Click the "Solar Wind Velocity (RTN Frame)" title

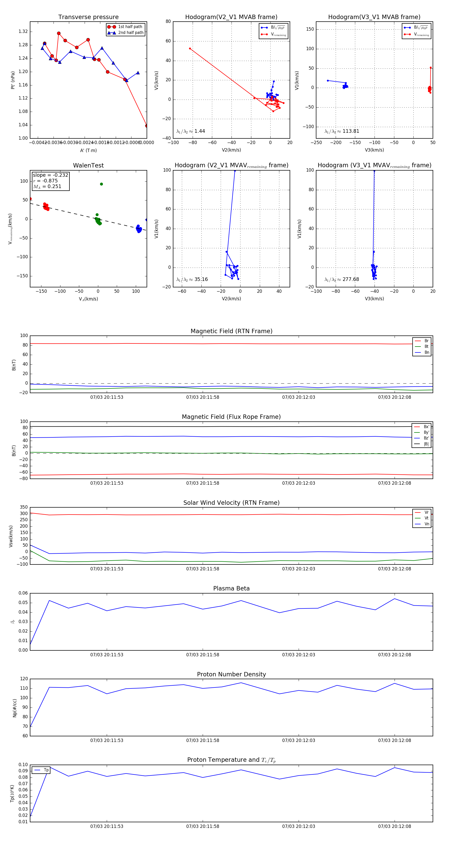coord(231,503)
